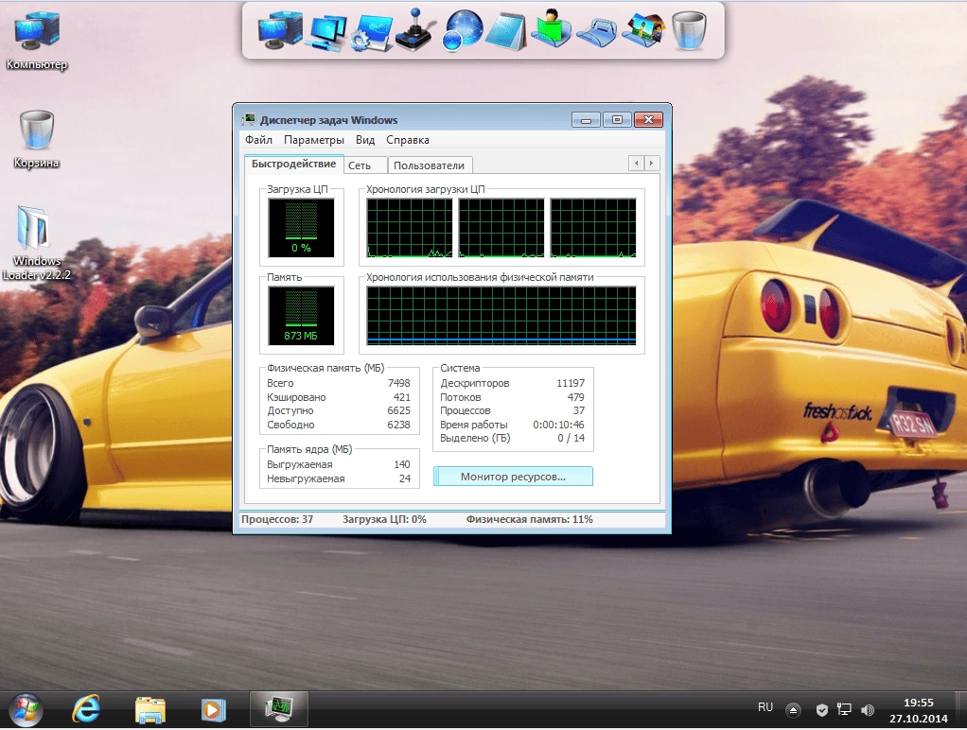Click the Потоков value 479

(x=576, y=397)
